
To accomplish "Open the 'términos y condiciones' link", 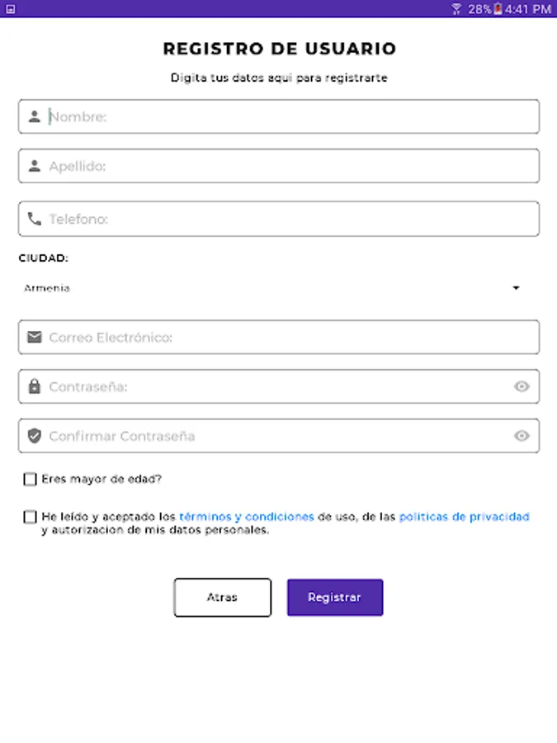I will click(246, 517).
